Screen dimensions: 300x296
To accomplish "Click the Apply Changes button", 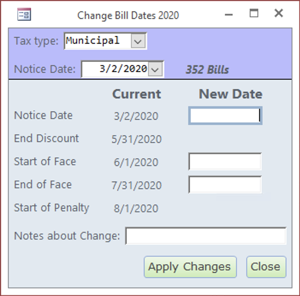I will (x=190, y=267).
